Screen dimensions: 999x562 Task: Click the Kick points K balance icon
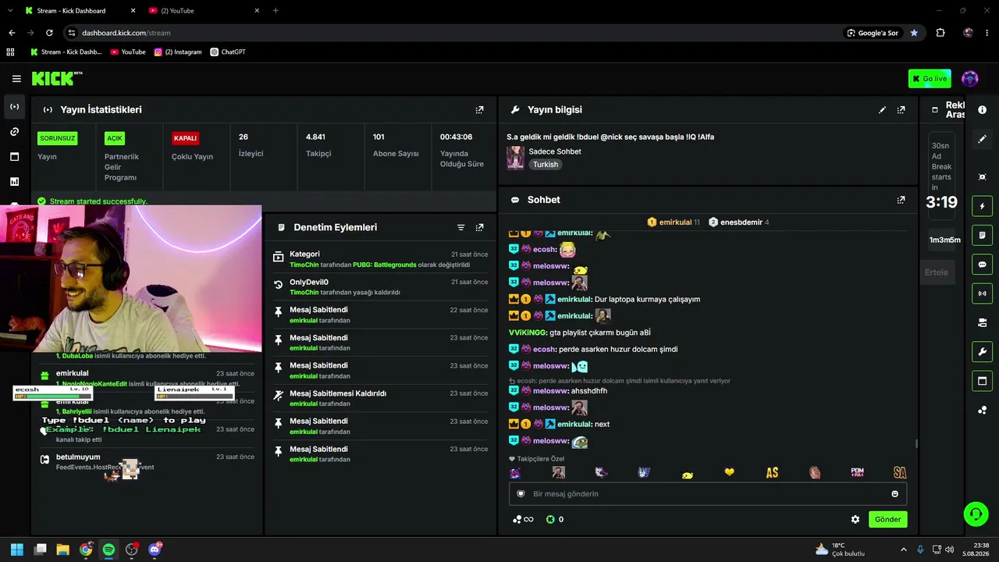(x=550, y=519)
